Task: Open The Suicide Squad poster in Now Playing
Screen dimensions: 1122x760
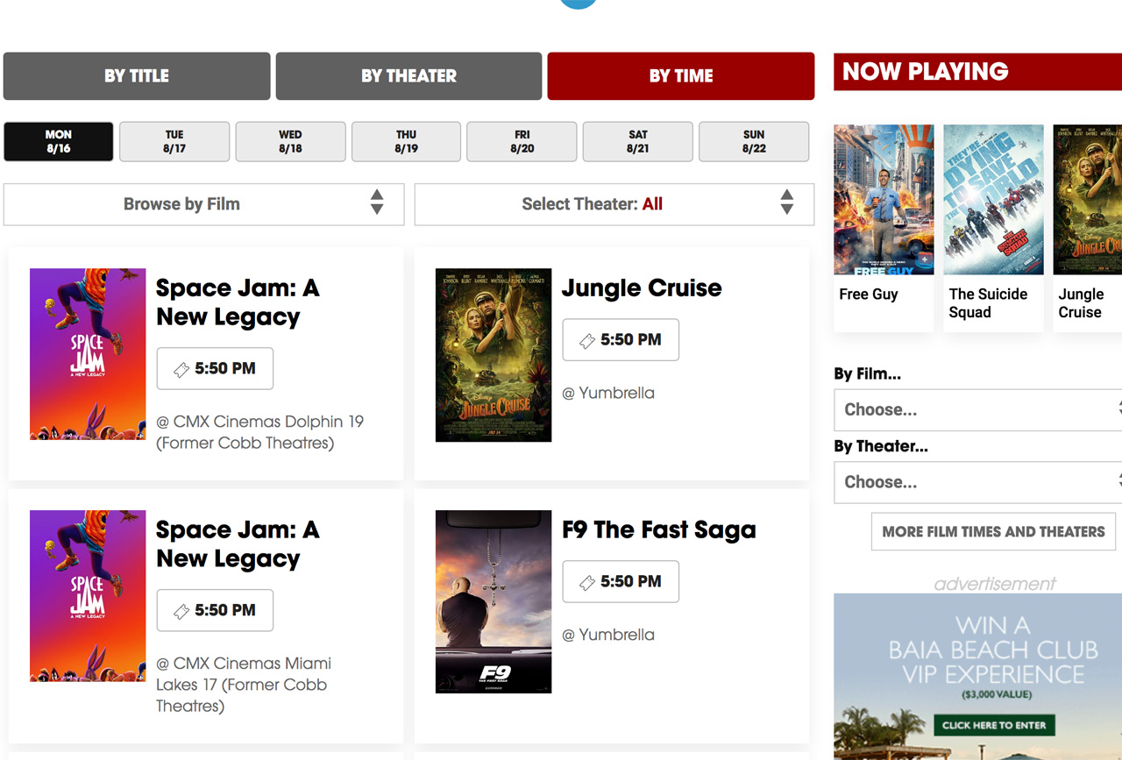Action: (x=994, y=200)
